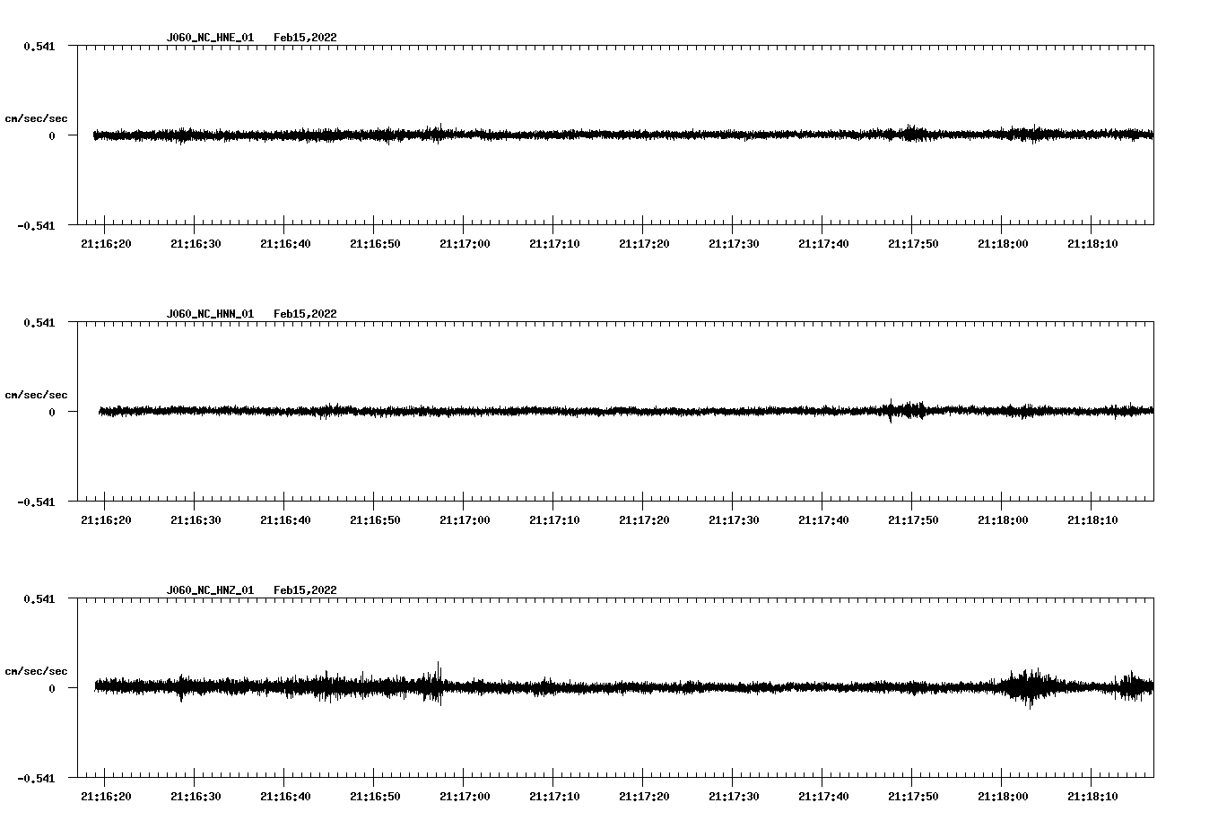Select the 21:17:00 time label on HNE plot
Image resolution: width=1218 pixels, height=829 pixels.
[465, 244]
